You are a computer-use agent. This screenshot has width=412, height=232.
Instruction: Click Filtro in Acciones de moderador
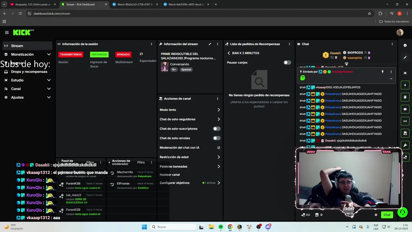pyautogui.click(x=141, y=162)
